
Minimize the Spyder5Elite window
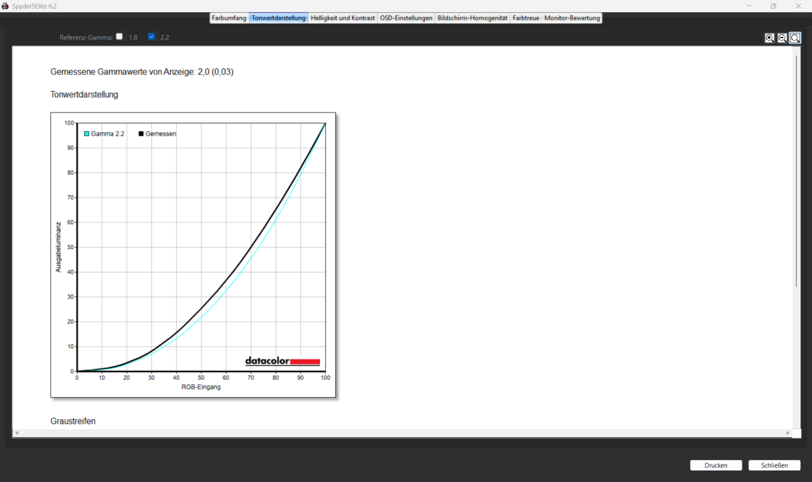tap(748, 6)
